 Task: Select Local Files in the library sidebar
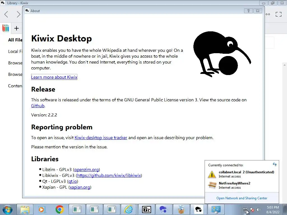[15, 52]
